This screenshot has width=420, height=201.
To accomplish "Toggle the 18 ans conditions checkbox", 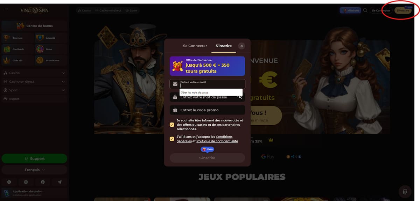I will coord(172,139).
